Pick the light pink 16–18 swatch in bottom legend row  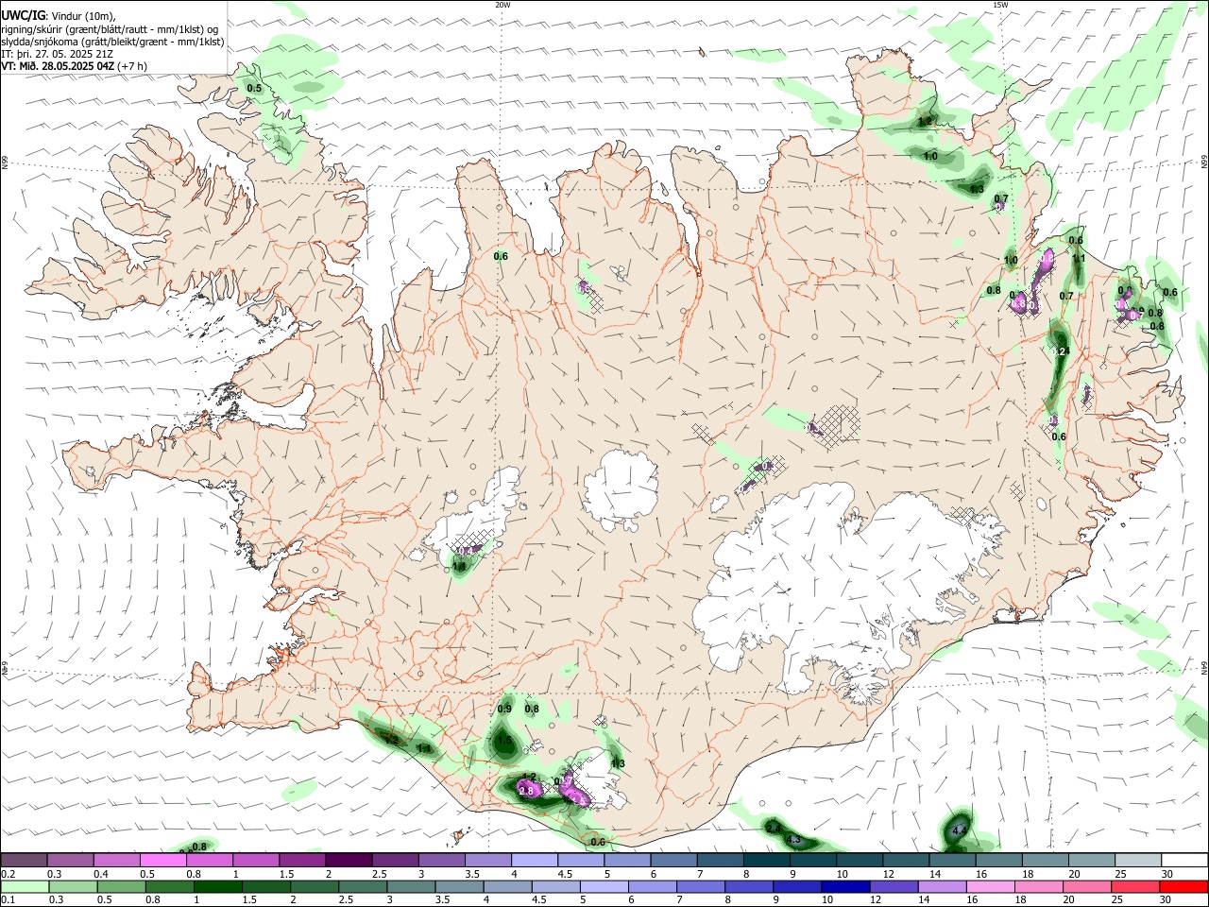click(990, 886)
